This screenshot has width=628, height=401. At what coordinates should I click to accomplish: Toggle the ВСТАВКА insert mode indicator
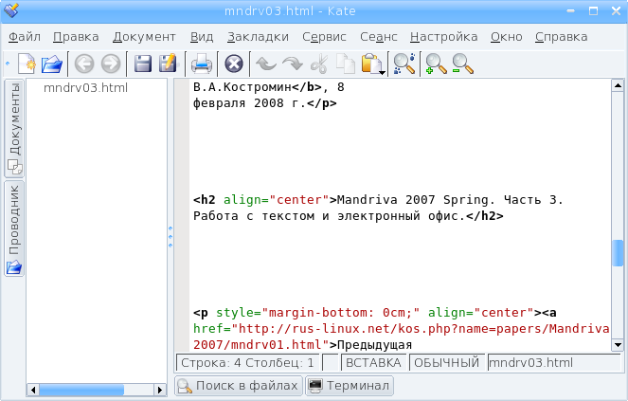[373, 363]
